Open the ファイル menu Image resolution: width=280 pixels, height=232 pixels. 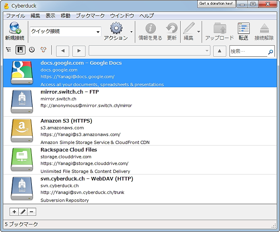(x=16, y=16)
